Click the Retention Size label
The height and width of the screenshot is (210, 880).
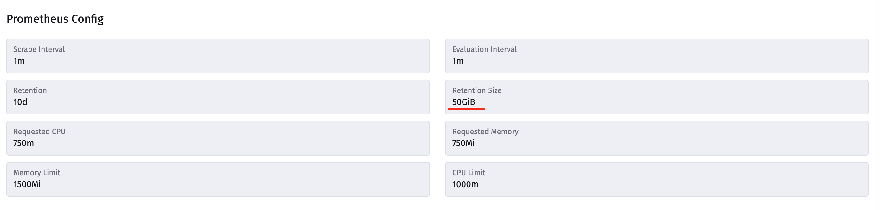476,90
